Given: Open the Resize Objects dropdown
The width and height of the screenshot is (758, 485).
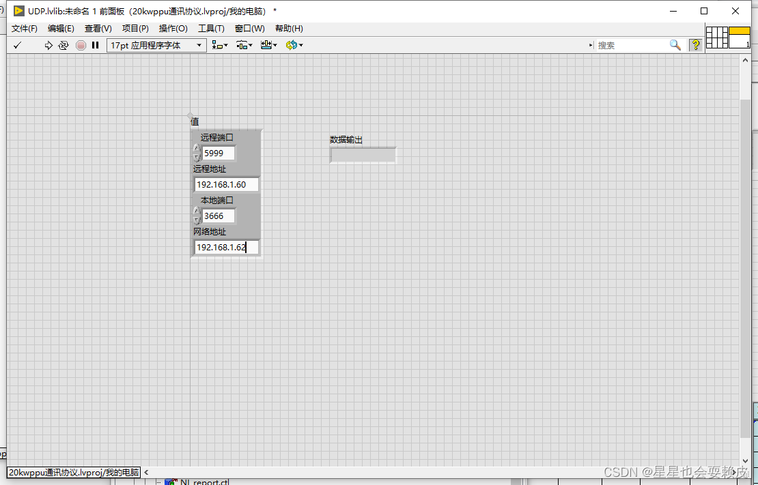Looking at the screenshot, I should coord(269,45).
